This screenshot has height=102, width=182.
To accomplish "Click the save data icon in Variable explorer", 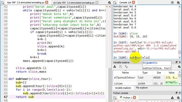I will click(121, 67).
